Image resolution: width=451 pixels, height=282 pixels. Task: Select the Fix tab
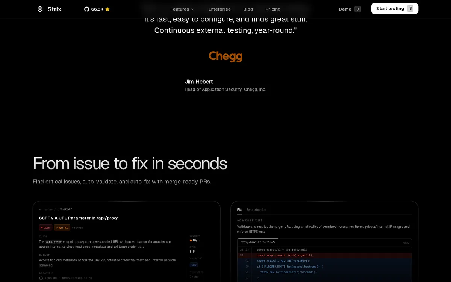tap(239, 210)
